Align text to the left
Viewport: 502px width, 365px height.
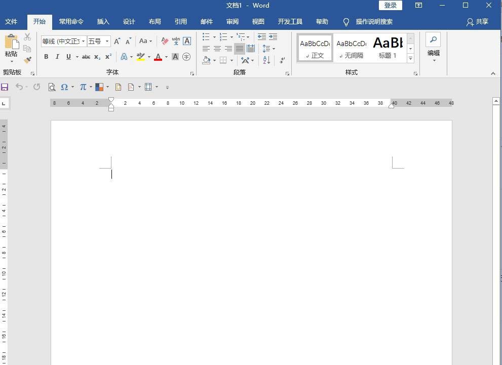pyautogui.click(x=206, y=49)
